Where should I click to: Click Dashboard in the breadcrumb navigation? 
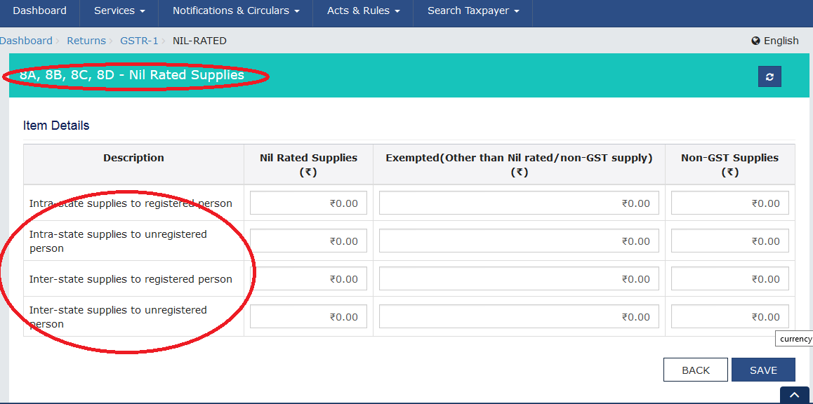[26, 41]
